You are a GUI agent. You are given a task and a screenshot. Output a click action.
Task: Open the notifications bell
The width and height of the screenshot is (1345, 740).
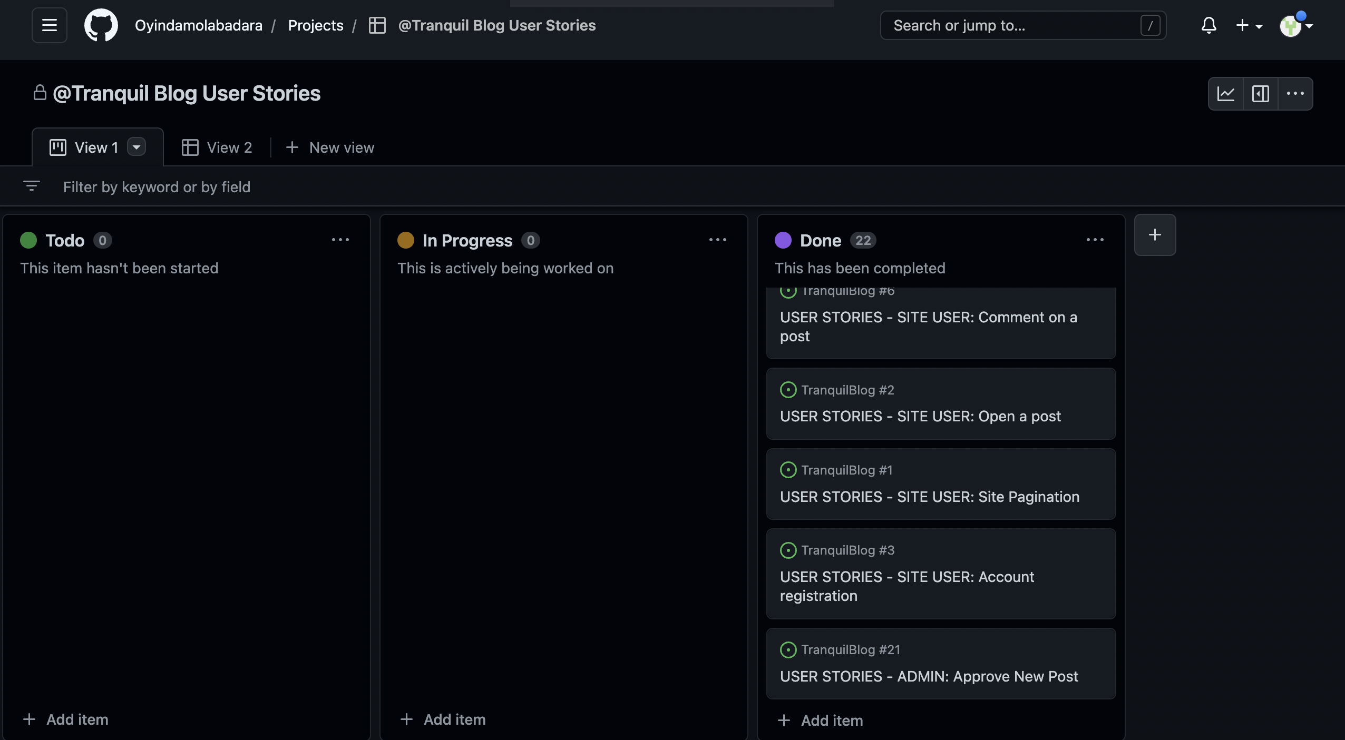click(1208, 25)
